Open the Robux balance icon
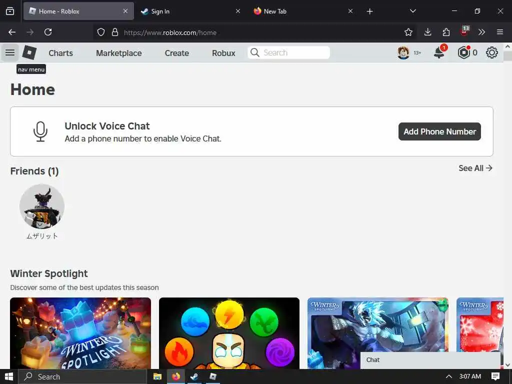Image resolution: width=512 pixels, height=384 pixels. [463, 52]
